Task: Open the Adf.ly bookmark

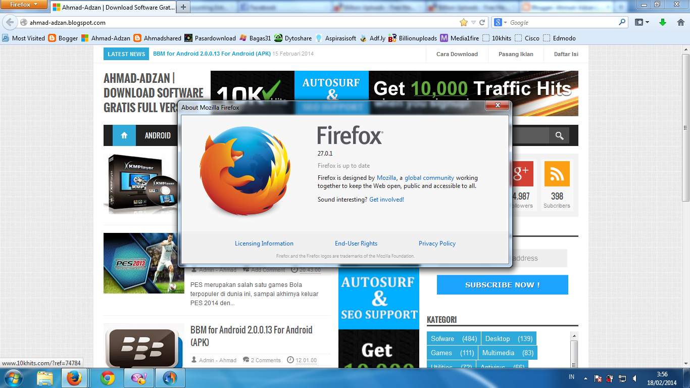Action: (372, 38)
